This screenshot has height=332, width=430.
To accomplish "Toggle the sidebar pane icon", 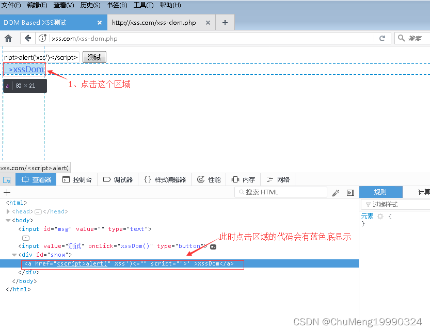I will coord(350,193).
